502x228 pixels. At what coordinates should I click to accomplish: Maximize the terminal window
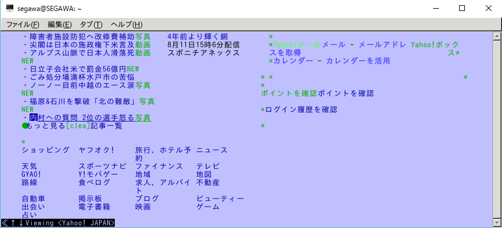(x=462, y=8)
